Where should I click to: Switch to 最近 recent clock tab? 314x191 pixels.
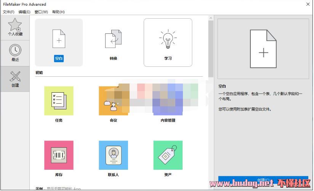pos(15,53)
